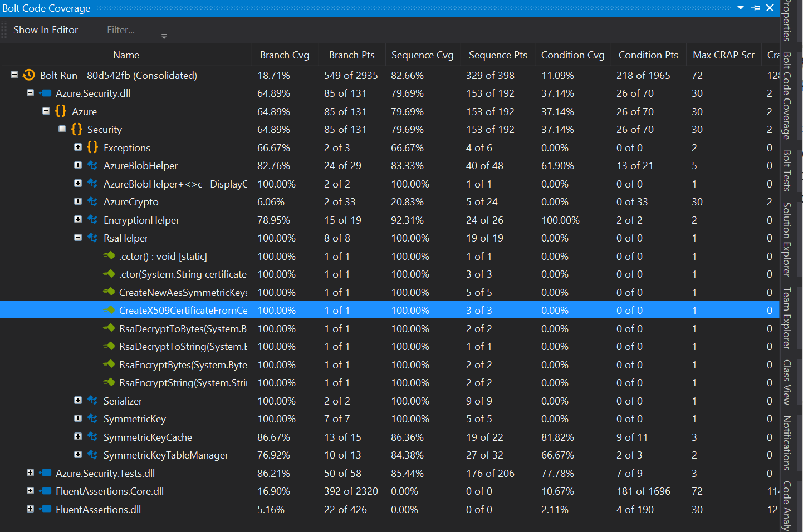Expand the Serializer node
Image resolution: width=803 pixels, height=532 pixels.
(x=78, y=400)
